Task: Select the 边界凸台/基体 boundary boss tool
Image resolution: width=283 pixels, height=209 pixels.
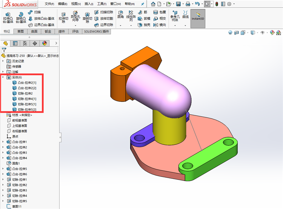Action: [x=42, y=25]
